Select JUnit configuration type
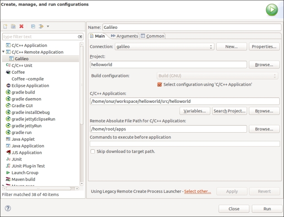The width and height of the screenshot is (284, 217). pos(17,159)
